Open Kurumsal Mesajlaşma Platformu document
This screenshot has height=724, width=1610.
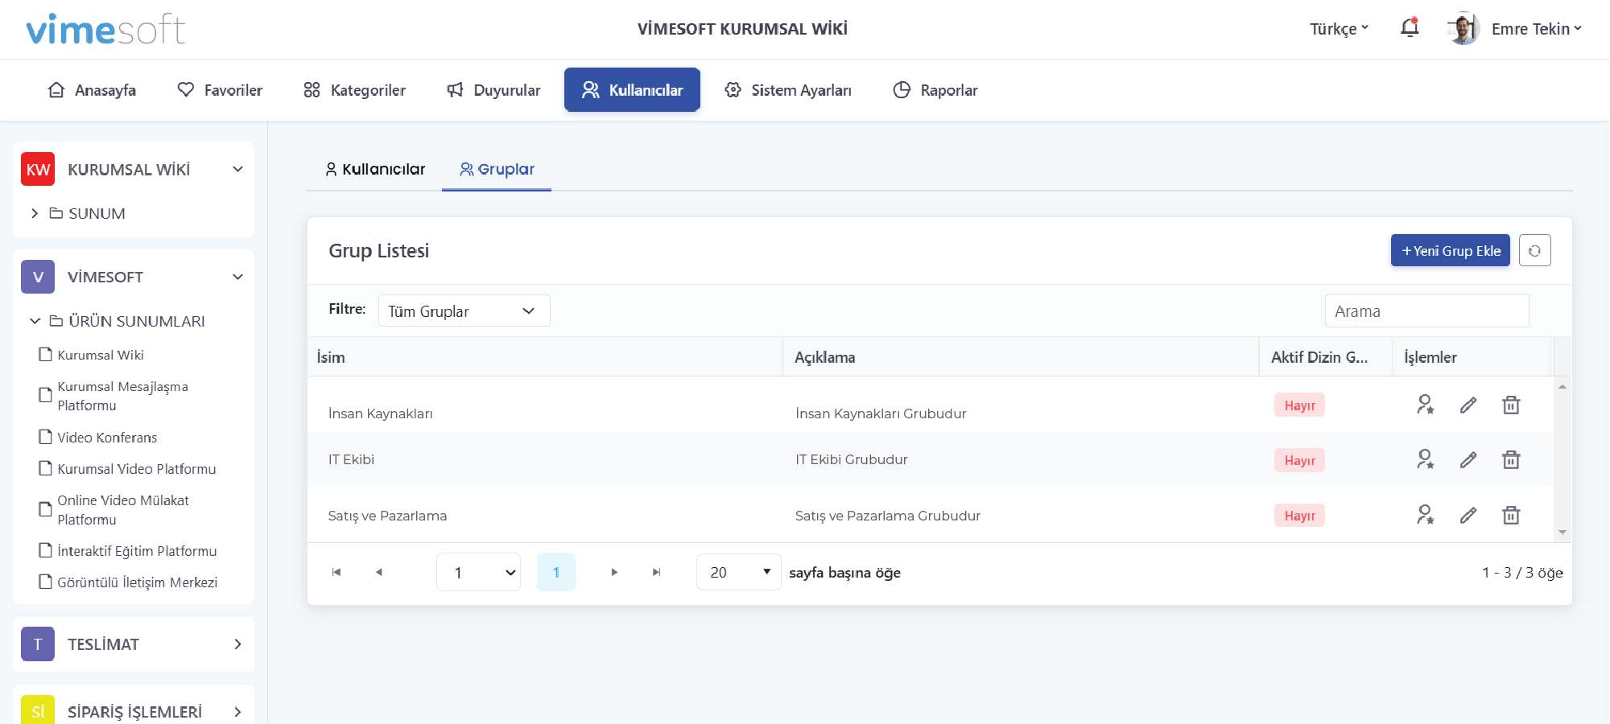[122, 396]
